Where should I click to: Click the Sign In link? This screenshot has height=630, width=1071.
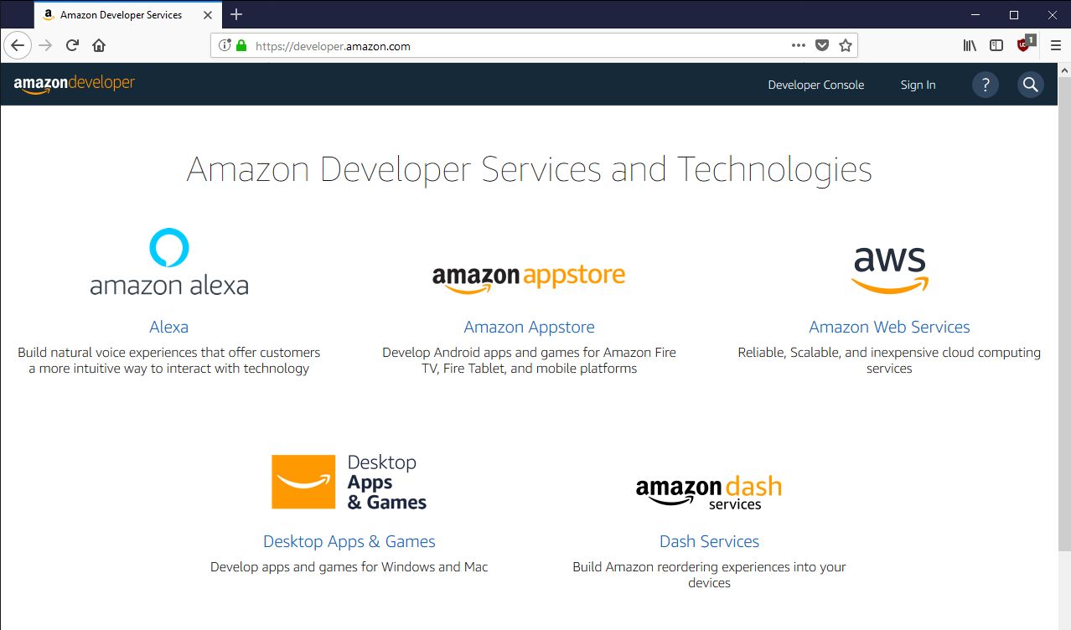coord(918,85)
